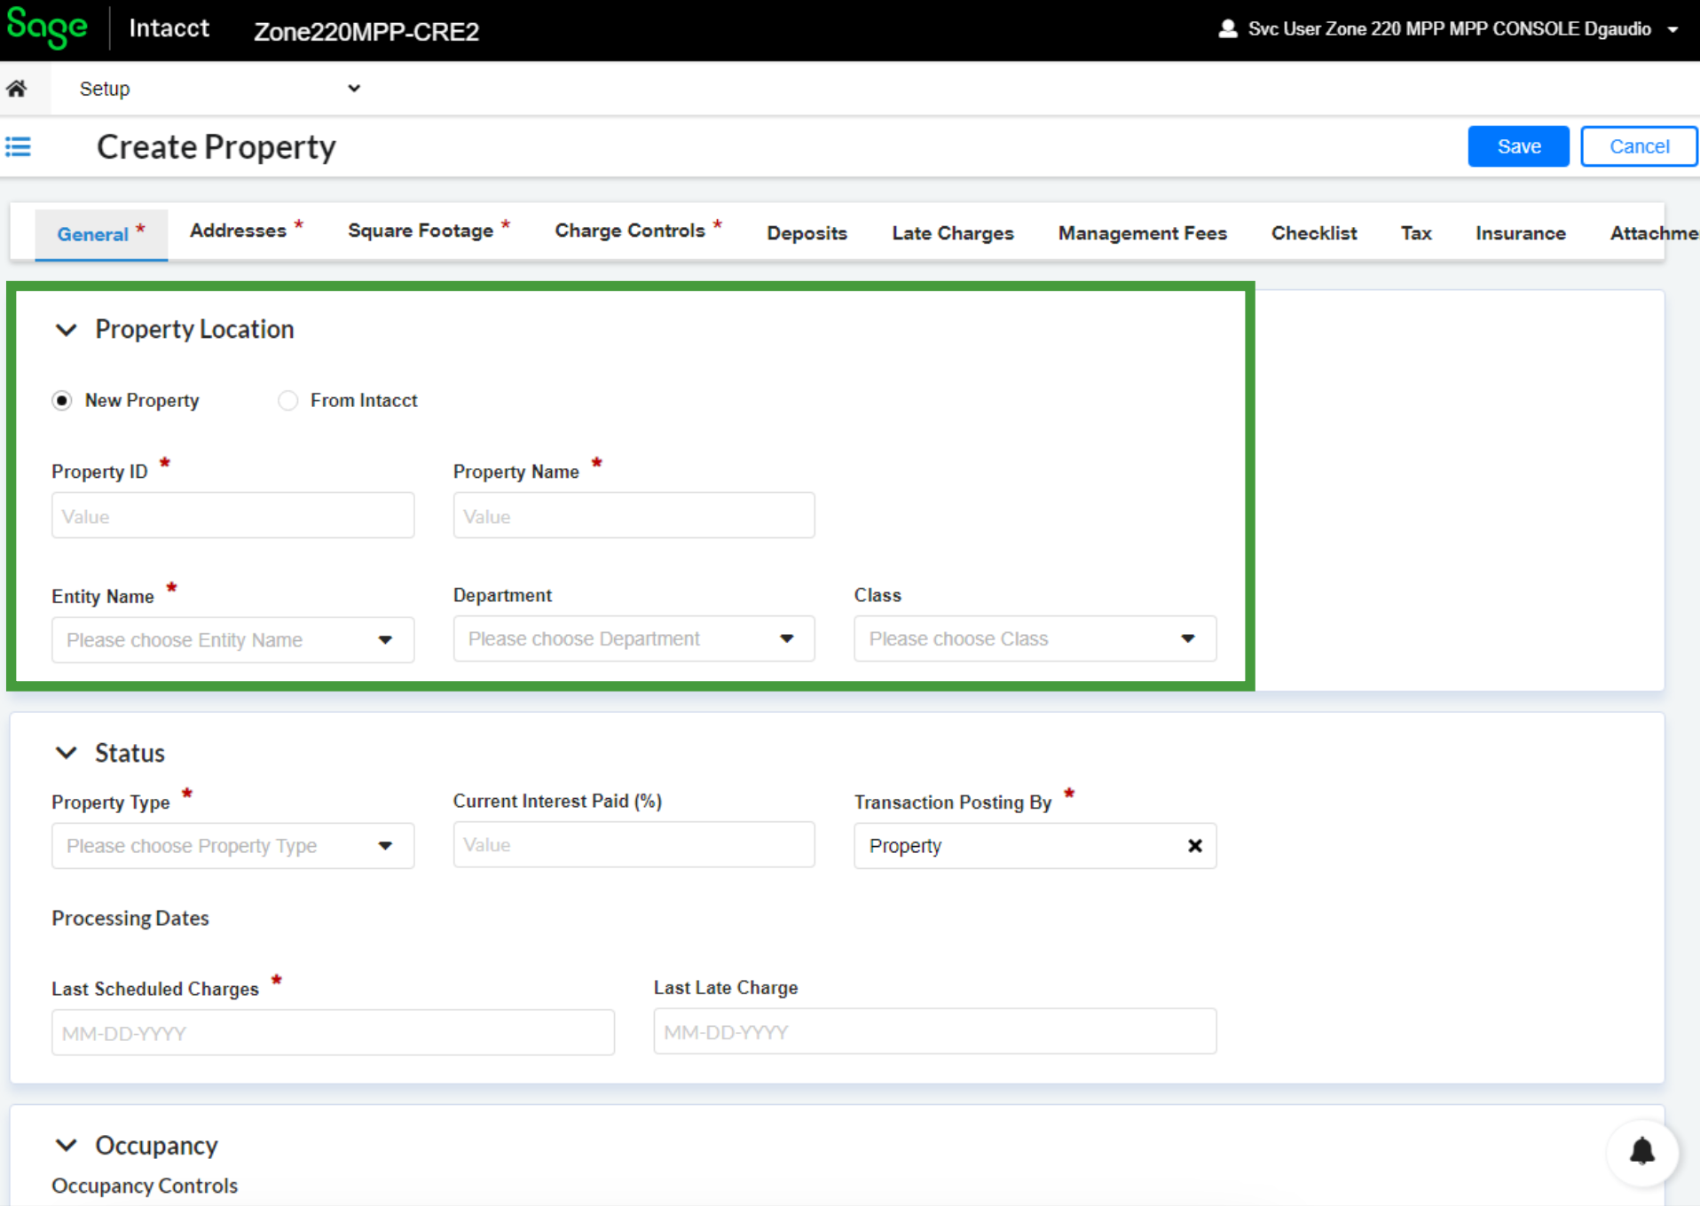Open the blue list menu icon
This screenshot has height=1206, width=1700.
[x=18, y=146]
